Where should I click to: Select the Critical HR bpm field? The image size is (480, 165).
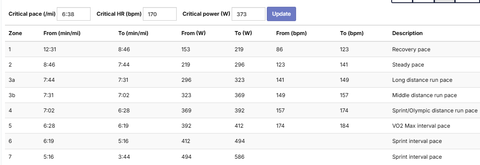pyautogui.click(x=160, y=14)
